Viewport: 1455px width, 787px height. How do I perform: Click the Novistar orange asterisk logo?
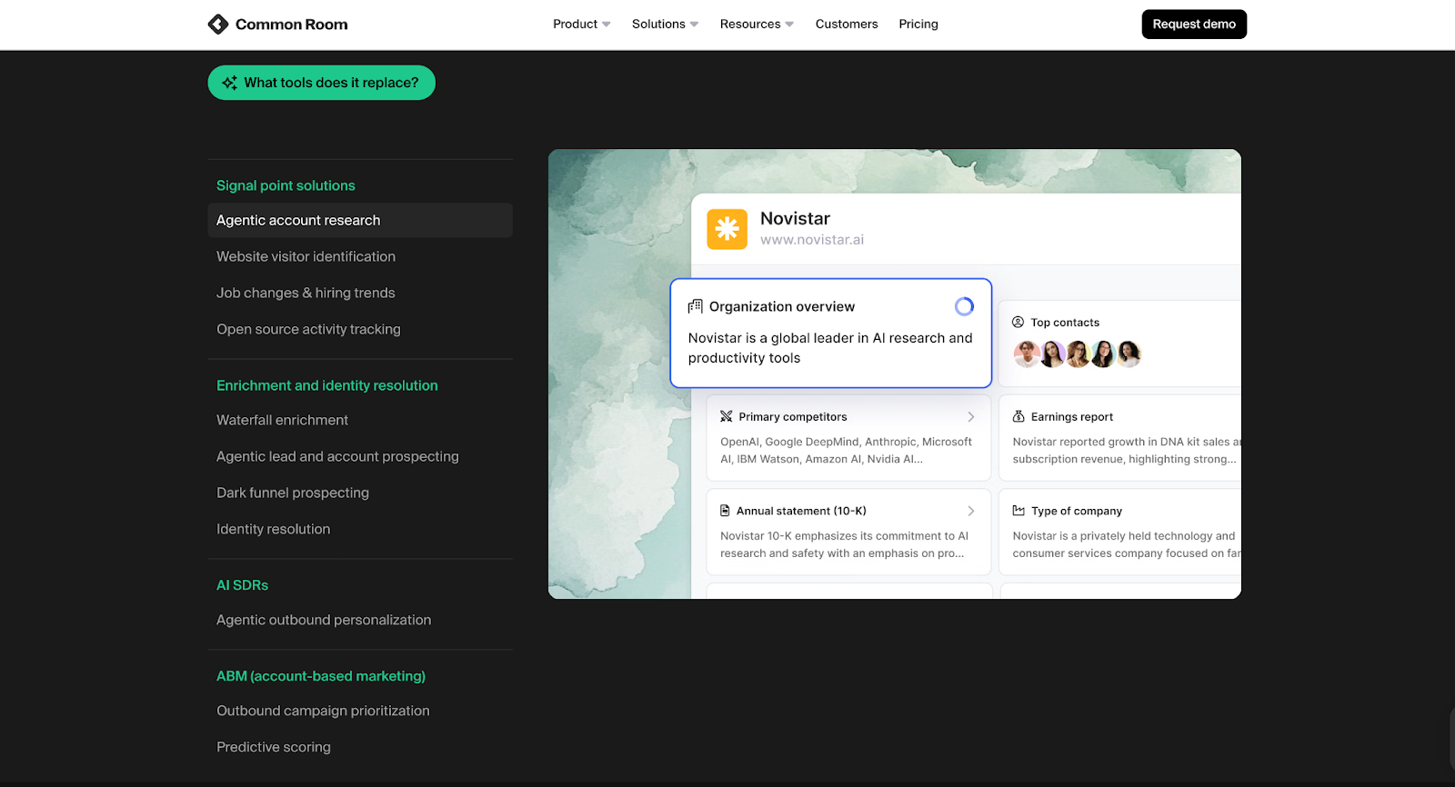727,229
